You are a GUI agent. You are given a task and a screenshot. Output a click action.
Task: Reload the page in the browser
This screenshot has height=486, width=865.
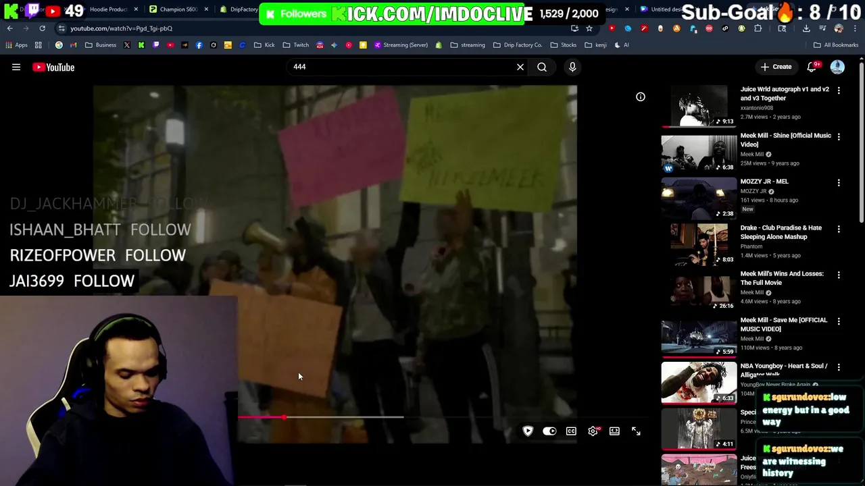tap(42, 28)
